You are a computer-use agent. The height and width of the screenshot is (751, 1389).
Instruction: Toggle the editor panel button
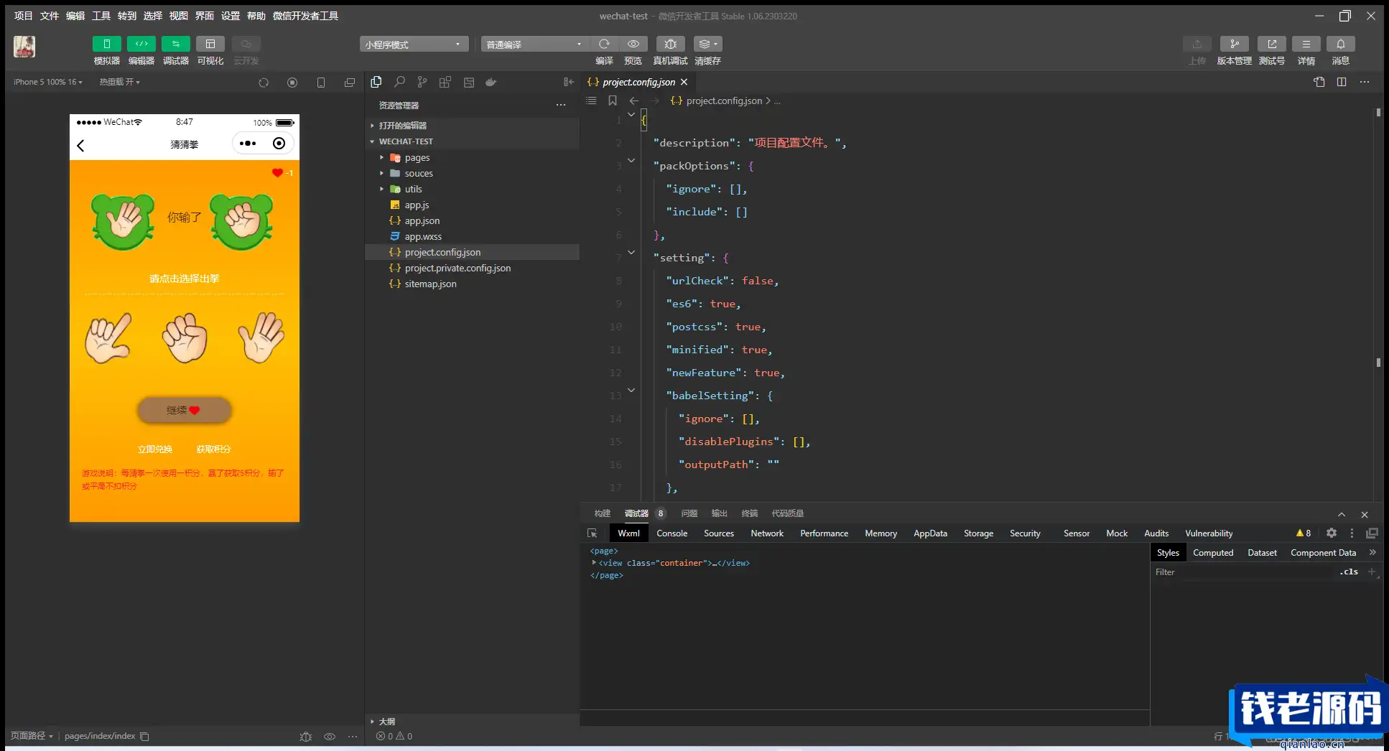coord(141,44)
